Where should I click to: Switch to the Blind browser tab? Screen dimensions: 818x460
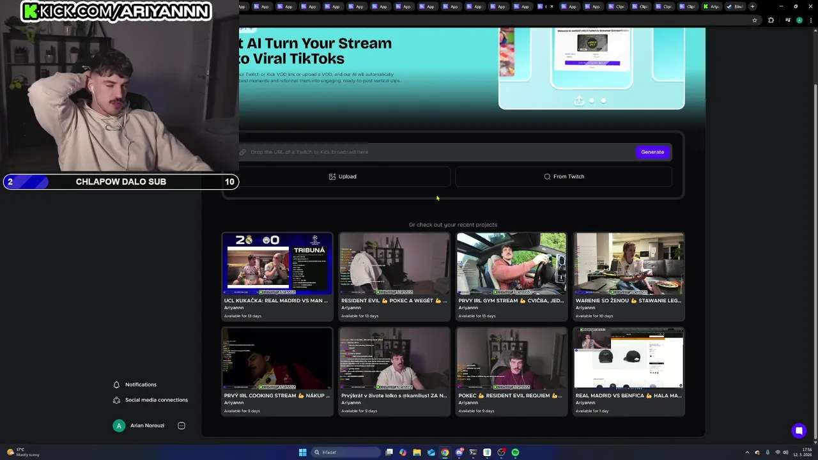(734, 6)
